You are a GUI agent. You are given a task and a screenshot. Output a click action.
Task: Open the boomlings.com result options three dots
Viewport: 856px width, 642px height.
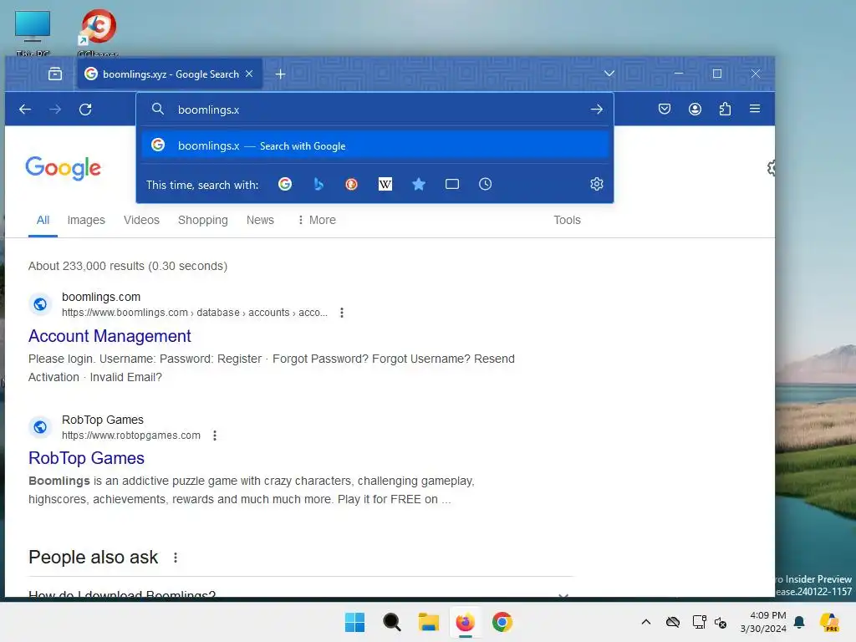[342, 313]
